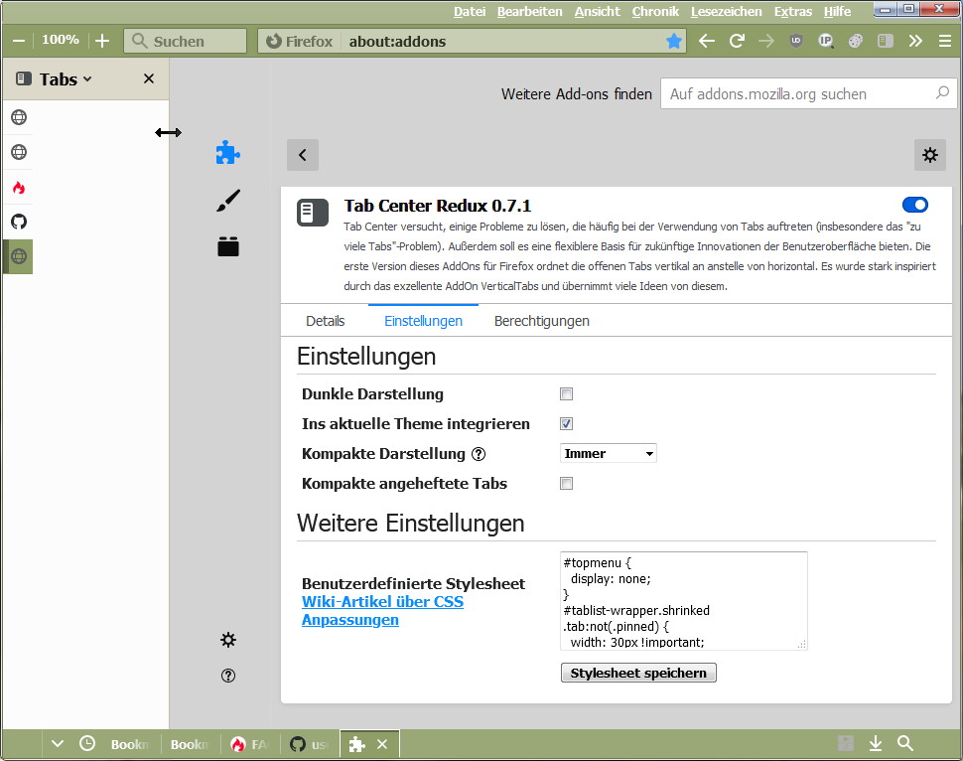This screenshot has height=761, width=963.
Task: Open the Ansicht menu
Action: coord(597,12)
